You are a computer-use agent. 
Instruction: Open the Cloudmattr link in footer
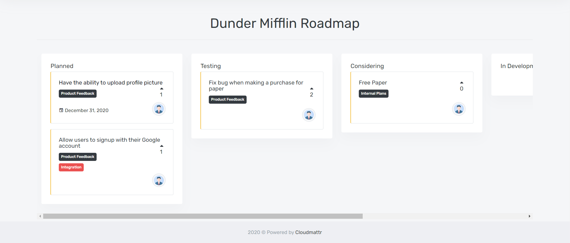point(308,232)
